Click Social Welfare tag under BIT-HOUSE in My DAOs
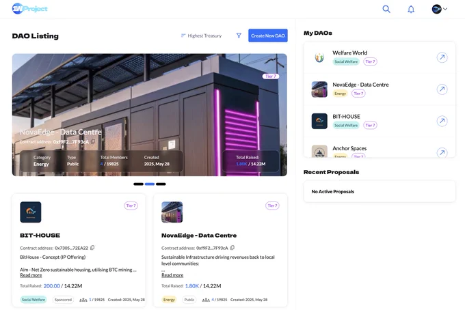Viewport: 465px width, 310px height. [346, 125]
